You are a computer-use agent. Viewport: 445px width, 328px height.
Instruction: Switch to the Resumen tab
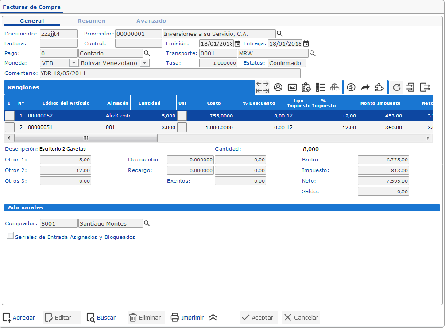click(x=92, y=21)
